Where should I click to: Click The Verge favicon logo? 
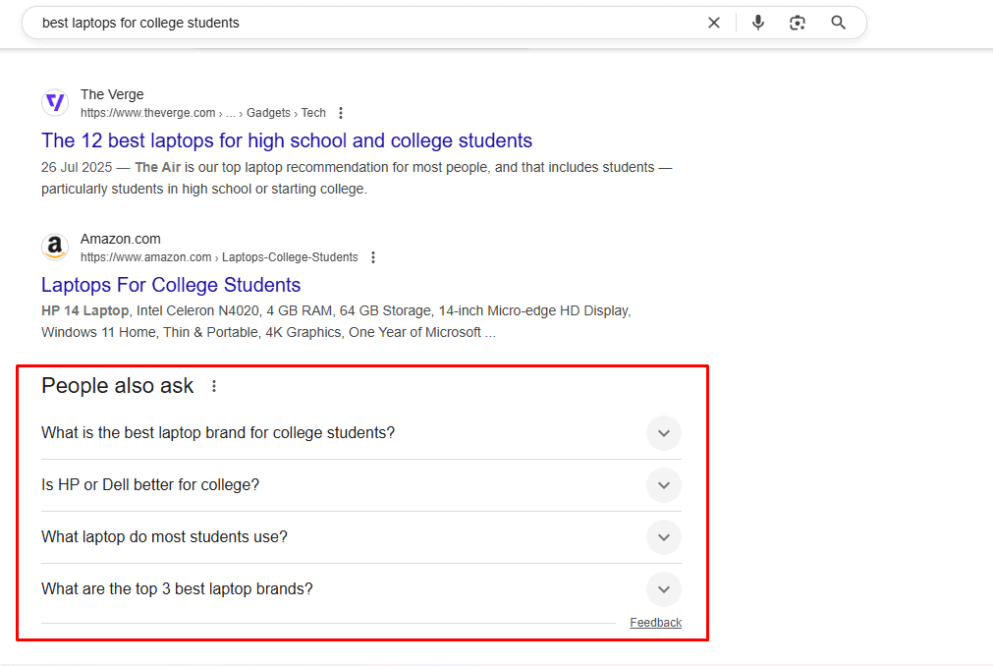55,102
